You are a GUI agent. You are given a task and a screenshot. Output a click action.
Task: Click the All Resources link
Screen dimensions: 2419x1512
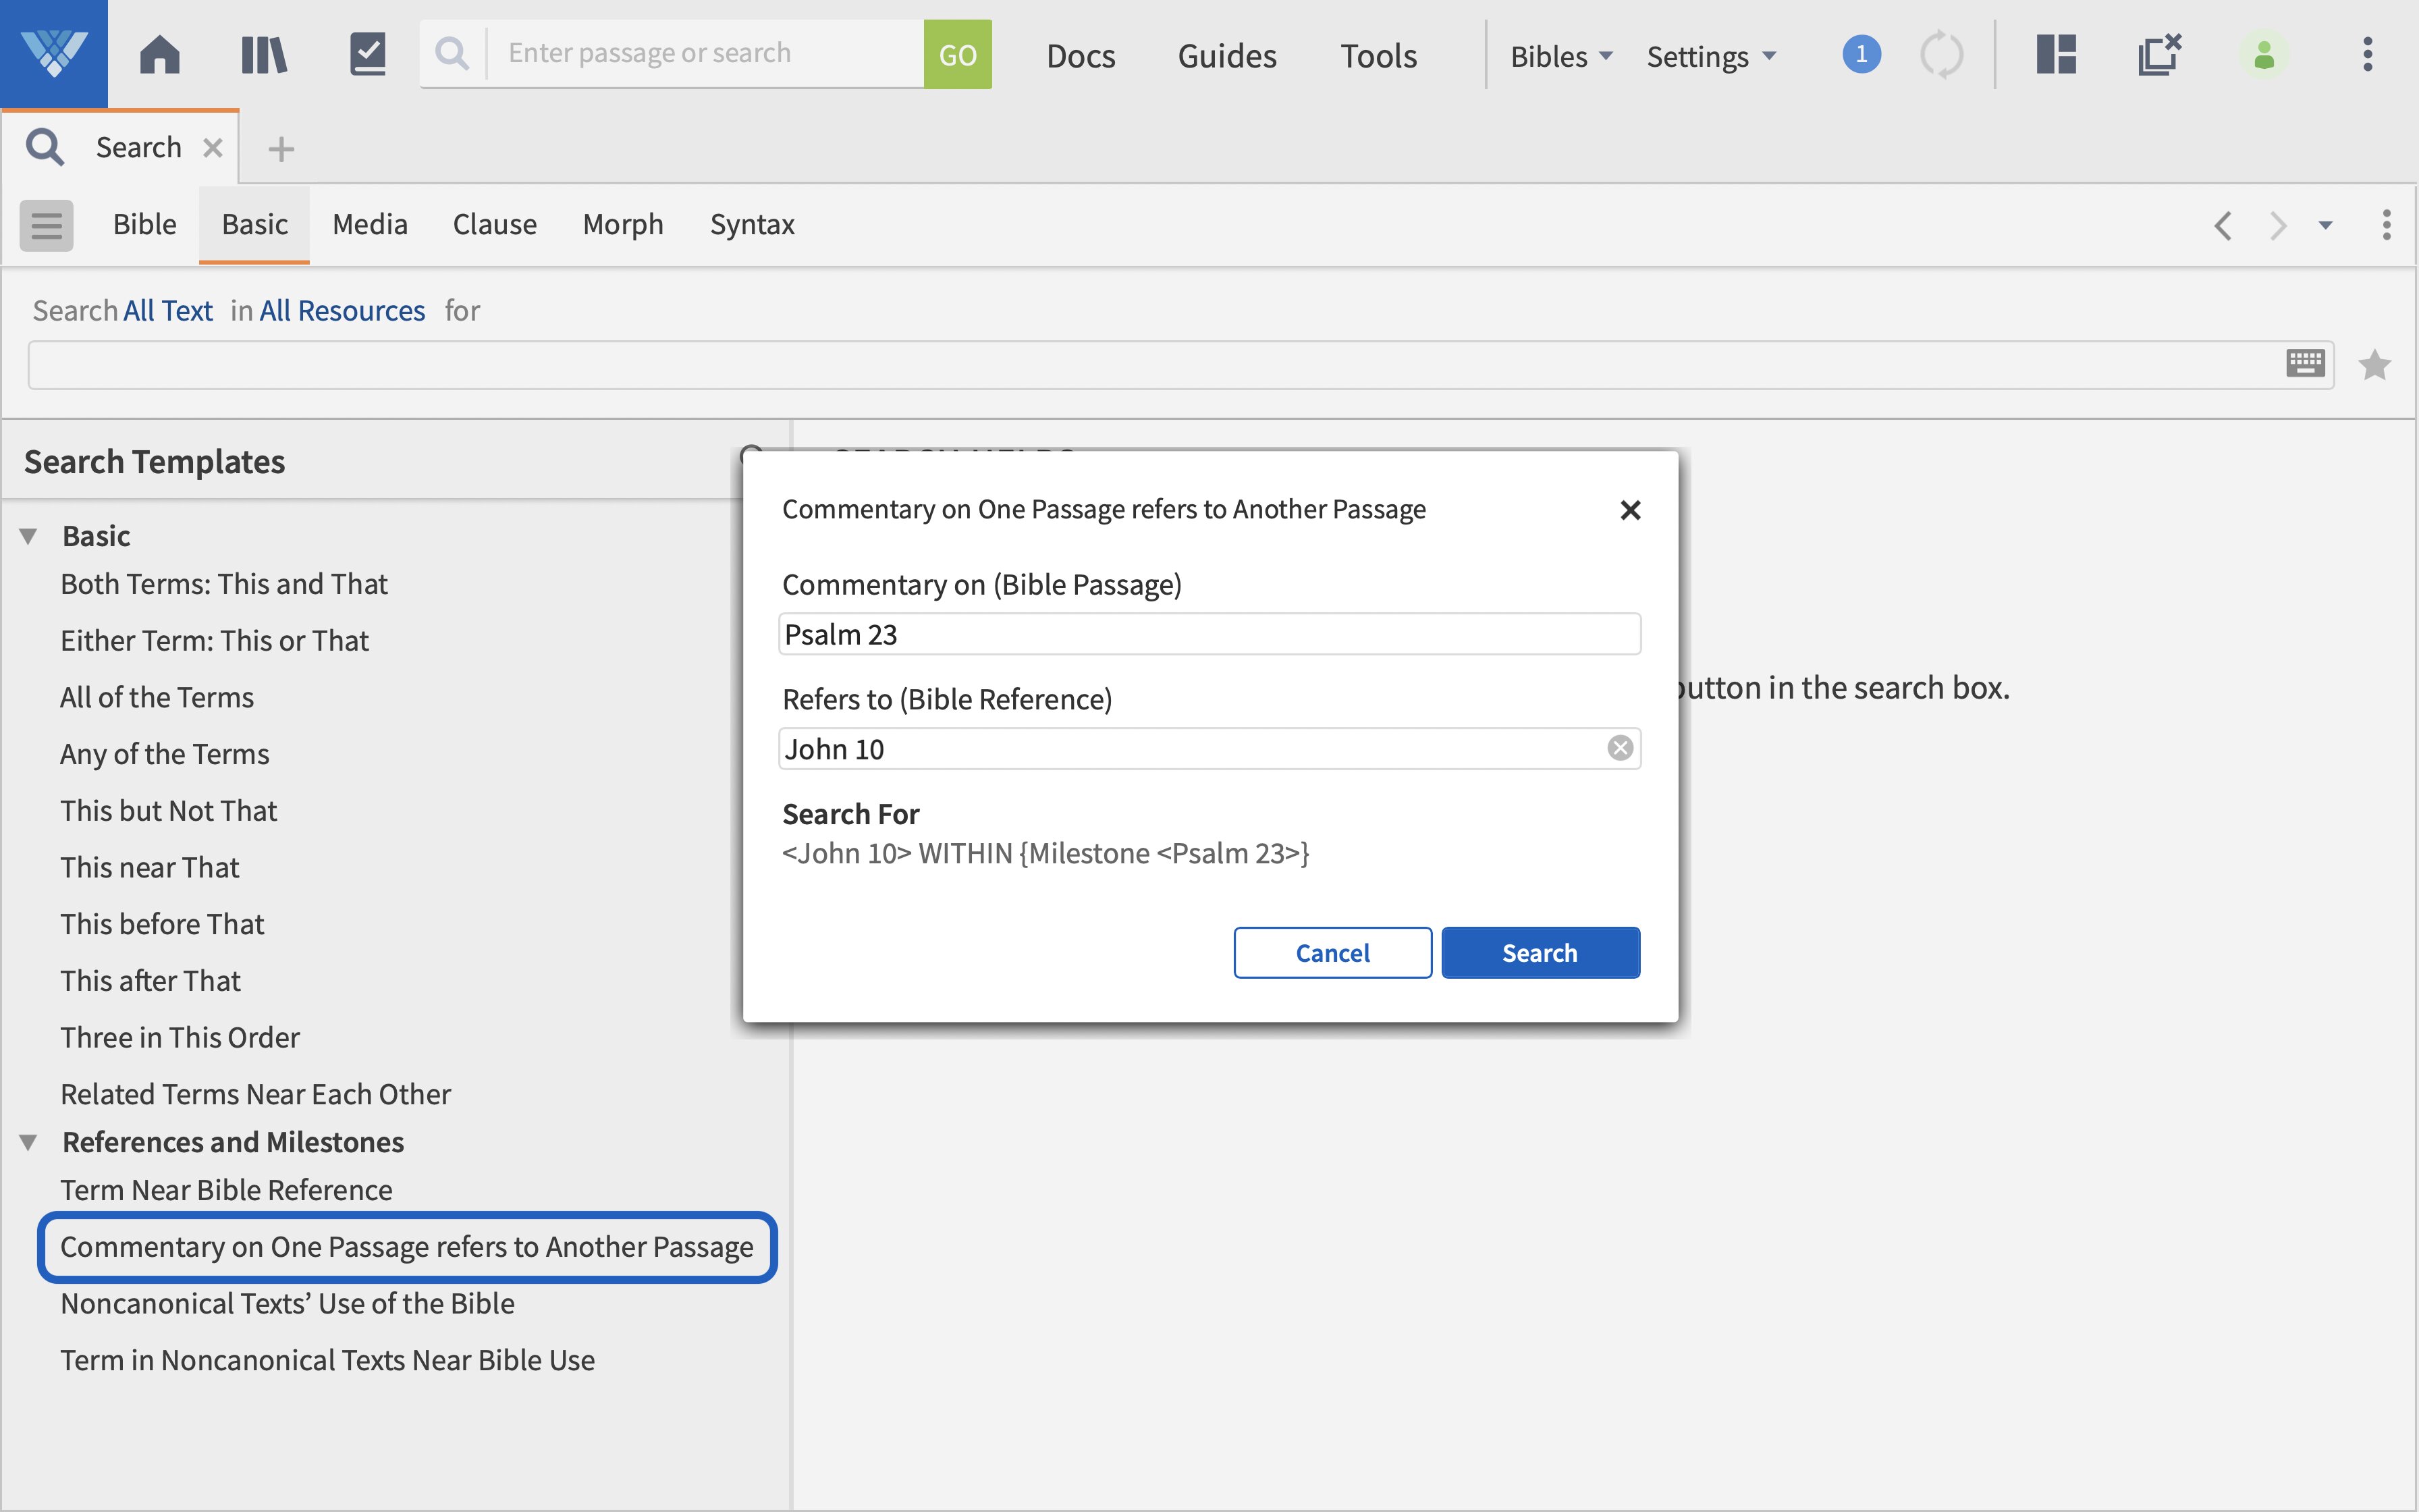point(342,311)
